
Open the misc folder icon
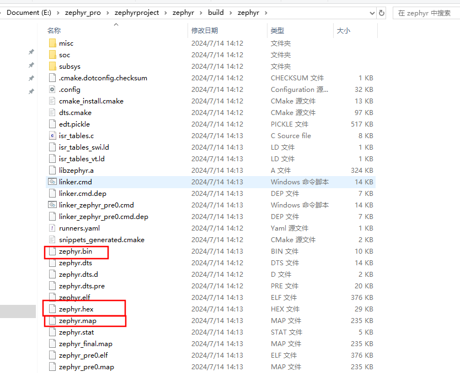(52, 43)
